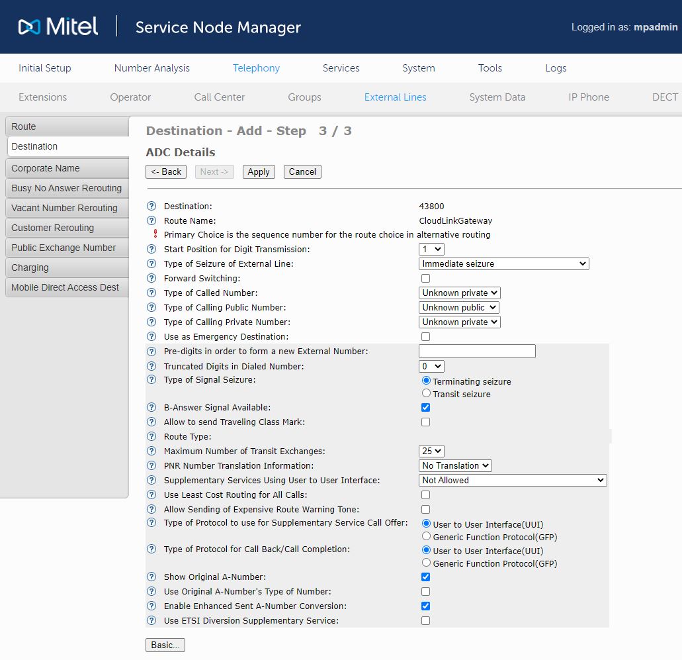Open help for B-Answer Signal Available
682x660 pixels.
pyautogui.click(x=151, y=408)
